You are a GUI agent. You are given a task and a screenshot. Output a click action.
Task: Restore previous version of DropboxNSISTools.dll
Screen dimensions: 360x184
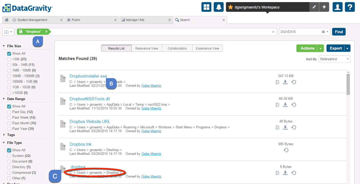[x=294, y=105]
